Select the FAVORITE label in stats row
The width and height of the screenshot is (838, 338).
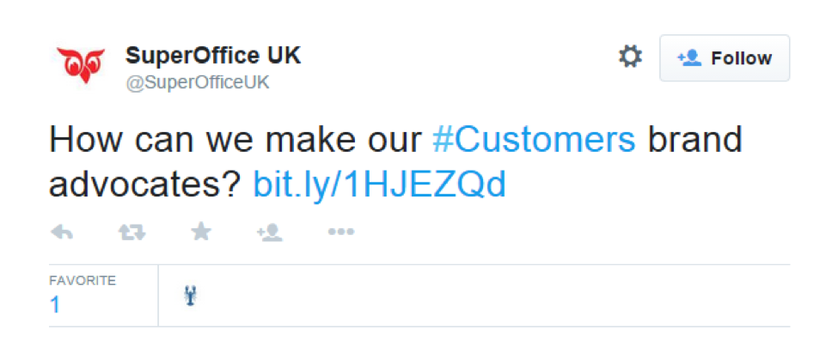pyautogui.click(x=83, y=281)
